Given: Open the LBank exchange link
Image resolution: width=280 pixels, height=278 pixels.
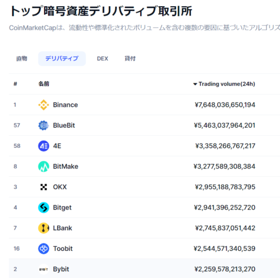Looking at the screenshot, I should tap(62, 228).
